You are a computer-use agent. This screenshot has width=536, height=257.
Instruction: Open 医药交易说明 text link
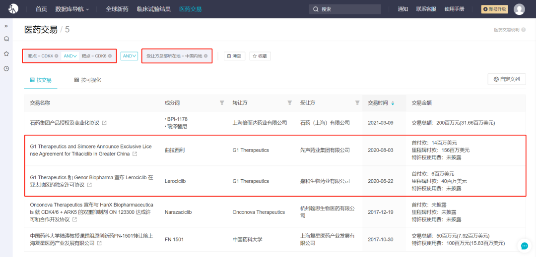pos(507,30)
